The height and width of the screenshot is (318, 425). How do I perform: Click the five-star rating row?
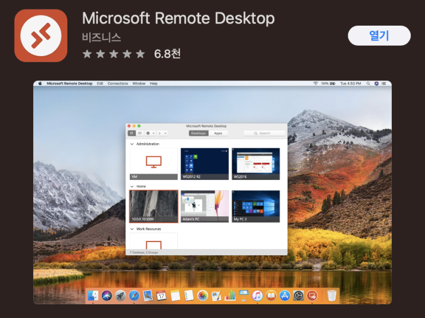click(114, 54)
